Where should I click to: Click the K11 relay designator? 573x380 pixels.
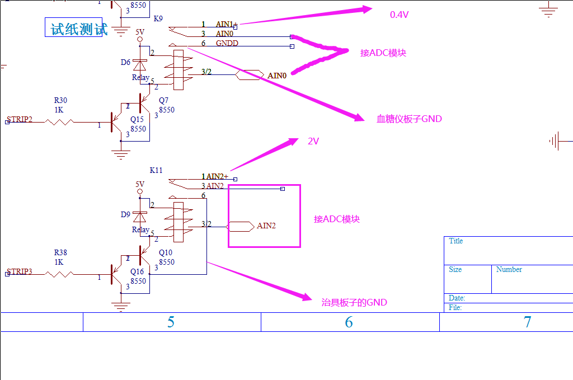point(156,170)
